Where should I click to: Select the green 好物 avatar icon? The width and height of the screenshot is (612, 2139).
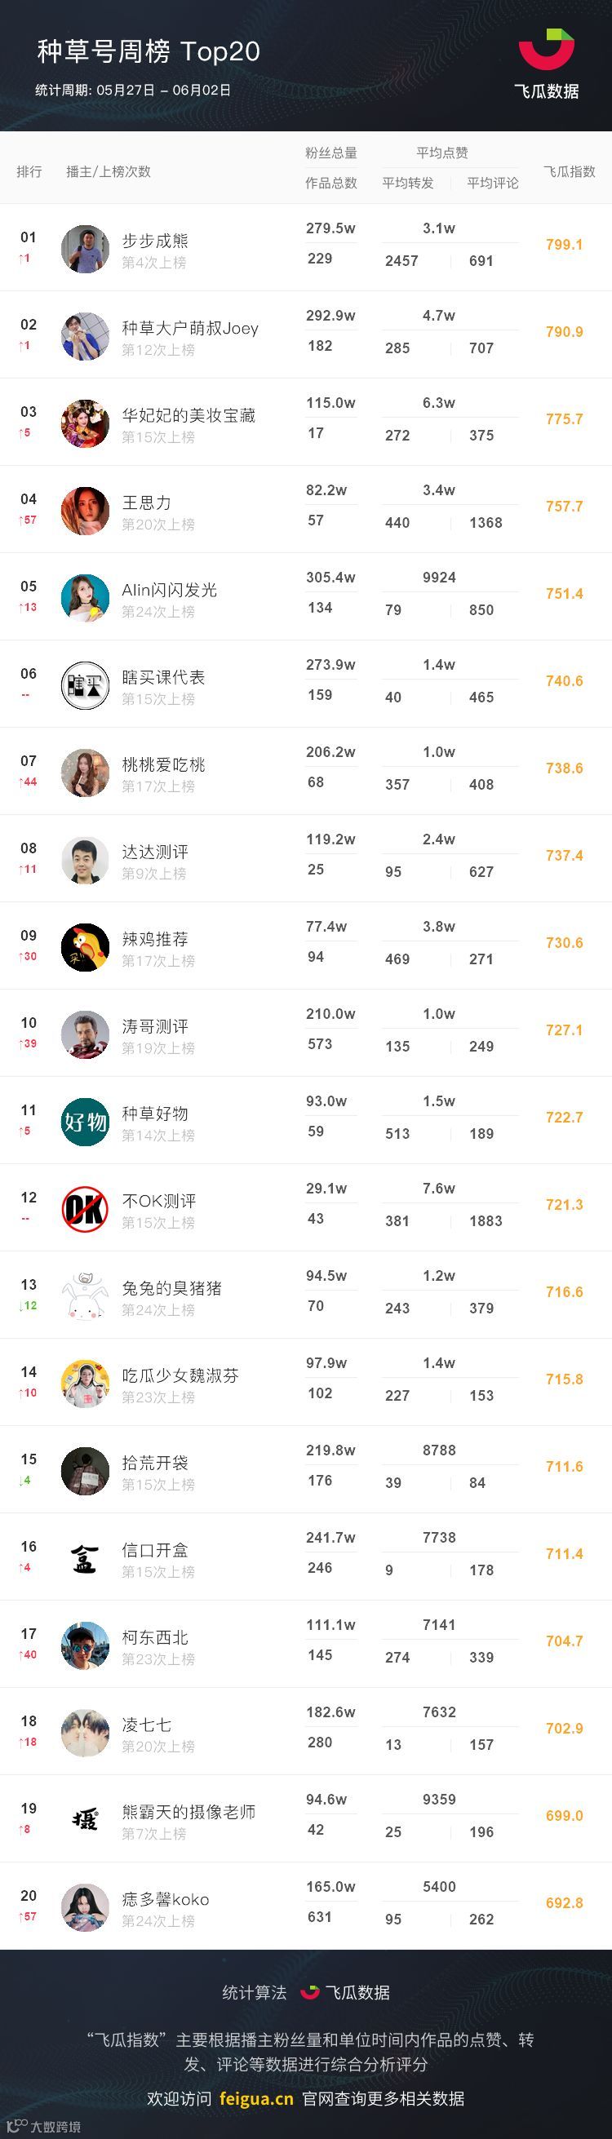click(86, 1122)
